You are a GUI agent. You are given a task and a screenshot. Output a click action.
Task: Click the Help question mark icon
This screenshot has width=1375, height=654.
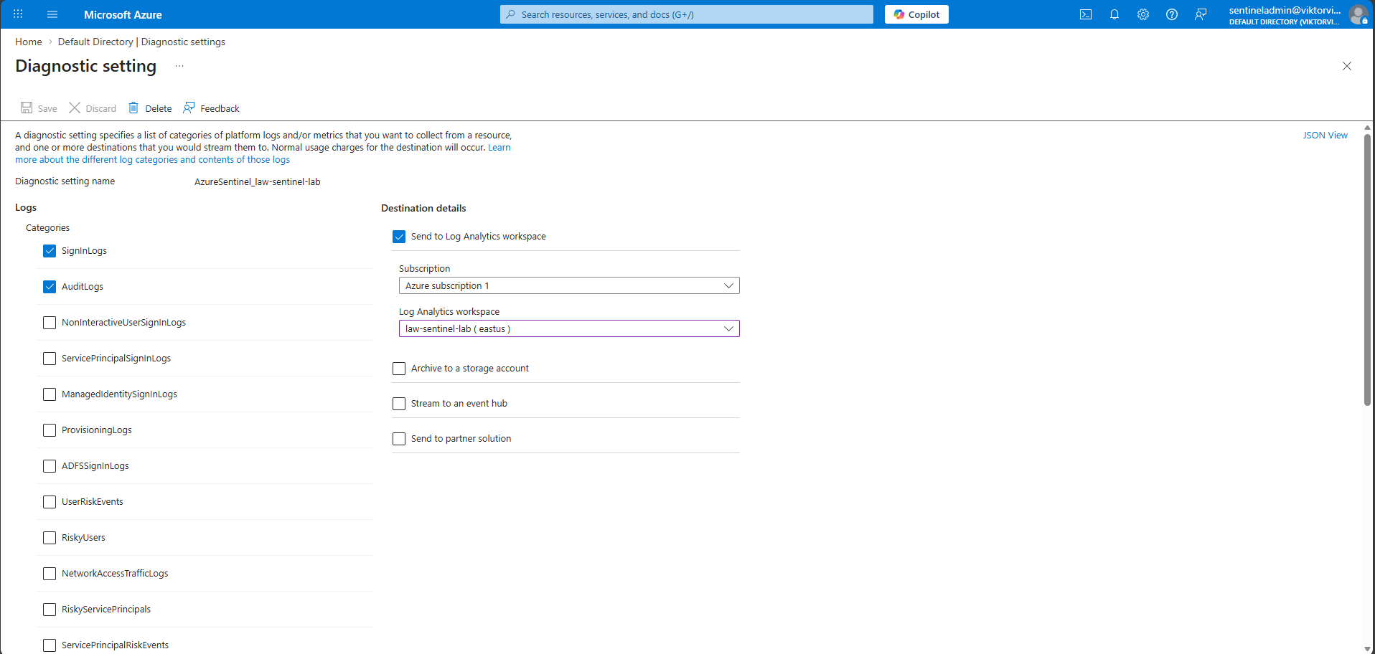1171,14
